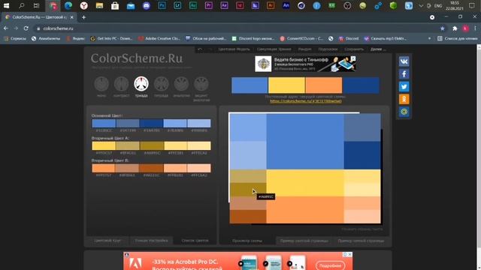Pick the #A6891C swatch under Вторичный Цвет A
The image size is (481, 270).
pyautogui.click(x=152, y=145)
